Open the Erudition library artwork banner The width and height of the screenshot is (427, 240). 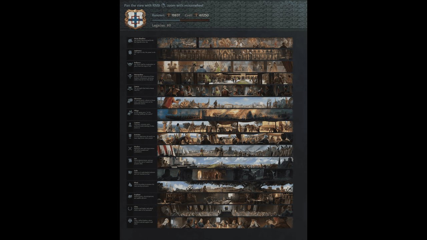click(x=225, y=198)
